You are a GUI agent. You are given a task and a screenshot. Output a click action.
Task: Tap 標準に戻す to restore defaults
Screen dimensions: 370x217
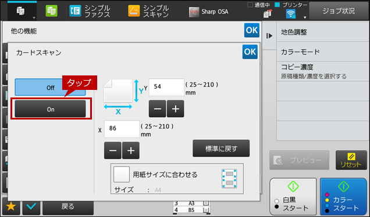[221, 149]
